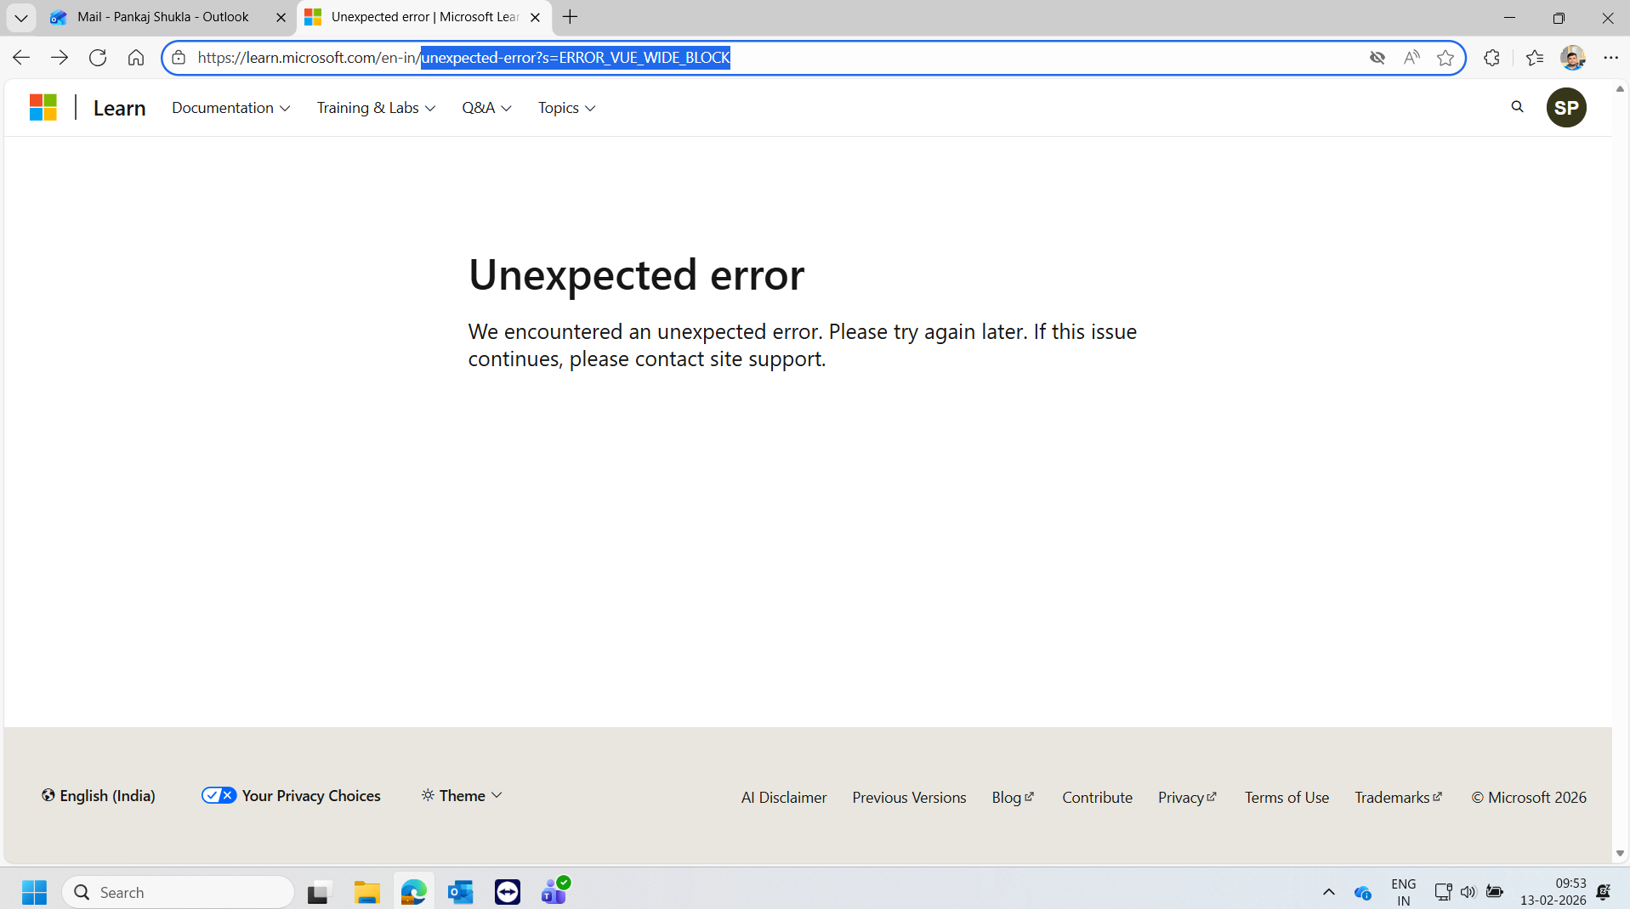Screen dimensions: 1630x909
Task: Reload the page with the refresh icon
Action: 98,58
